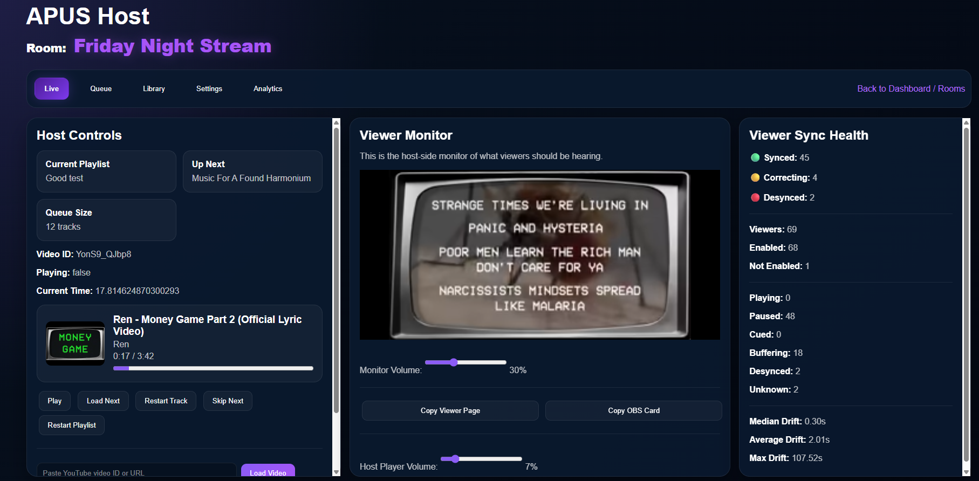Click the Load Video button
This screenshot has width=979, height=481.
268,471
